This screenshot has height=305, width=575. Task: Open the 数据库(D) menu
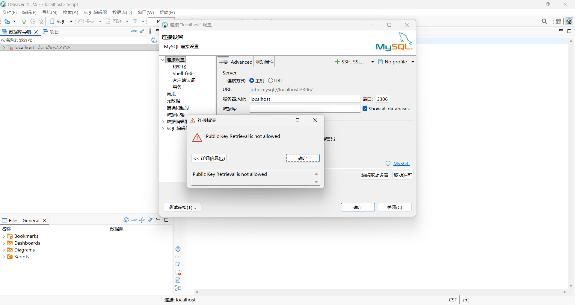tap(122, 12)
